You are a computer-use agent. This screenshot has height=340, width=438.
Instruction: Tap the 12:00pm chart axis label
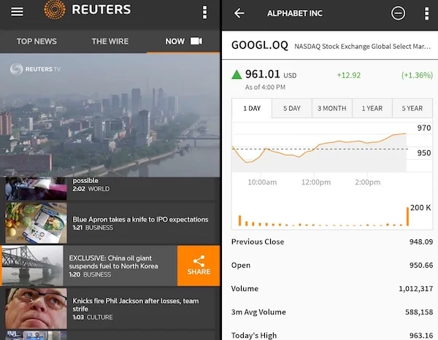pyautogui.click(x=316, y=182)
